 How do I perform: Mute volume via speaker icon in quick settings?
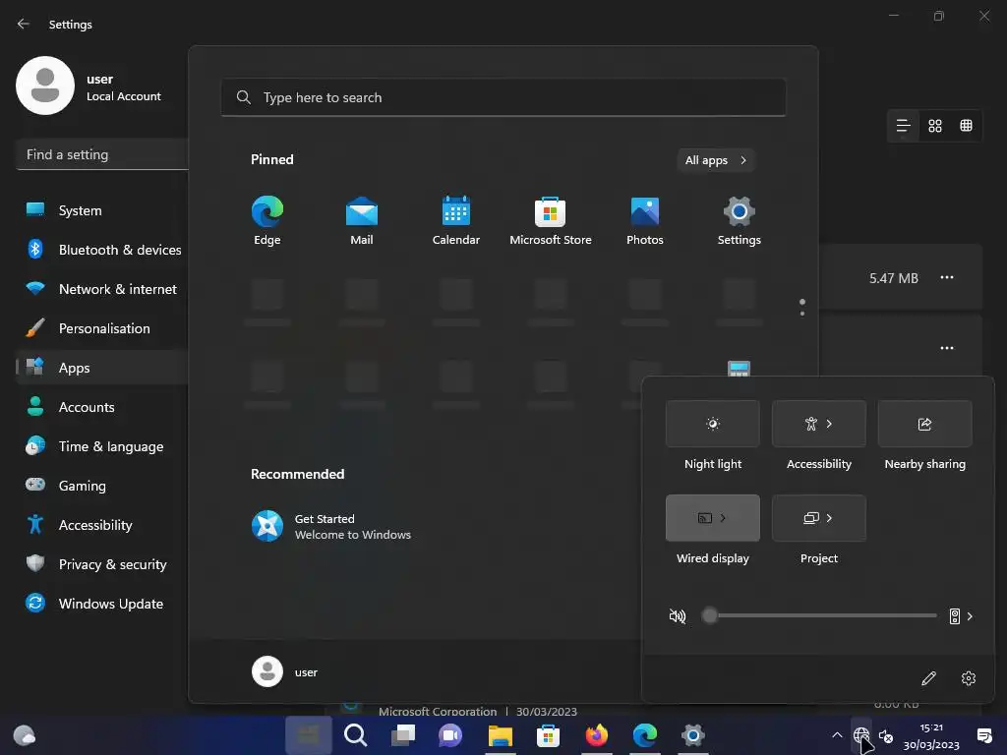678,616
